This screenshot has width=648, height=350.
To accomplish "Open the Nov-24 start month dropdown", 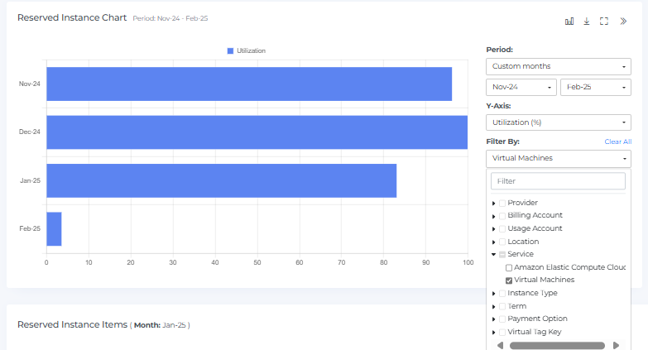I will [x=521, y=87].
